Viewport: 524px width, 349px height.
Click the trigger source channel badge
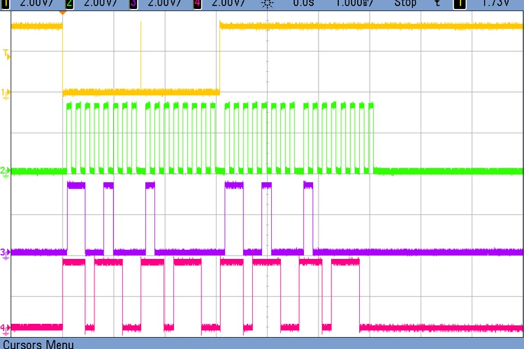pyautogui.click(x=460, y=3)
